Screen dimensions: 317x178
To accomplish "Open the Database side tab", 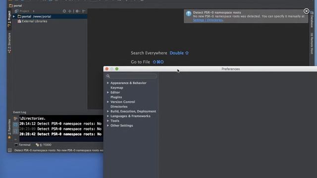I will pyautogui.click(x=312, y=20).
